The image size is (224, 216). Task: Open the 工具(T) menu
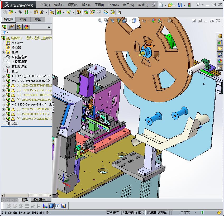point(99,5)
